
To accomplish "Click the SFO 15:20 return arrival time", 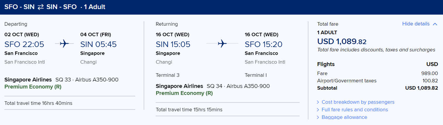I will click(264, 44).
